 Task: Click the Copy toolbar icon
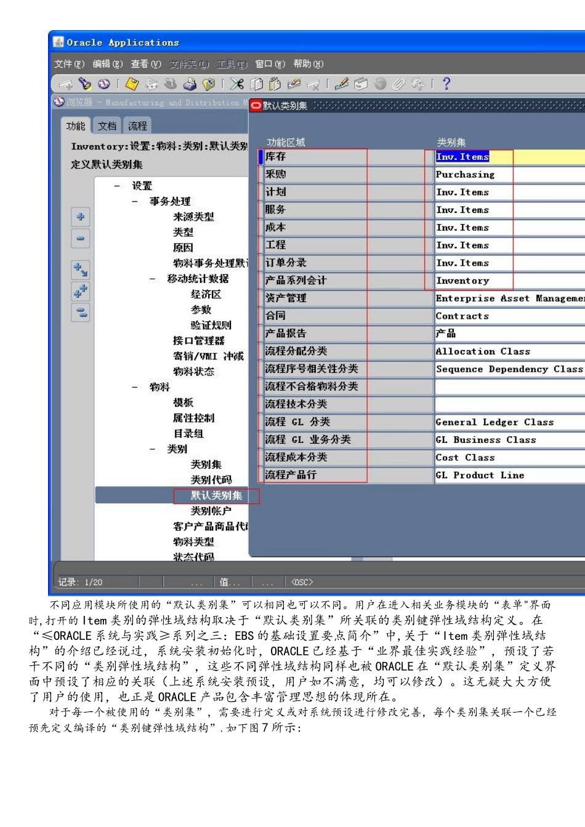pos(256,84)
